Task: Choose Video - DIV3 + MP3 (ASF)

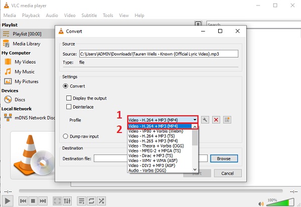Action: pos(160,165)
